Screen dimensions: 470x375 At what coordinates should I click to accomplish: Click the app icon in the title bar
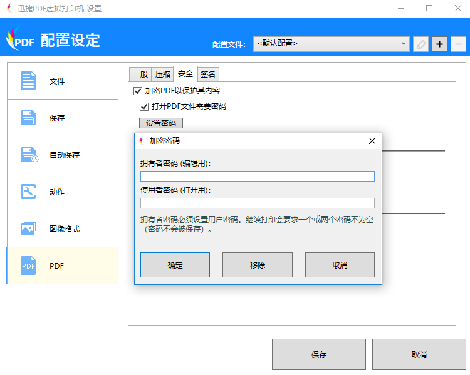(x=9, y=8)
